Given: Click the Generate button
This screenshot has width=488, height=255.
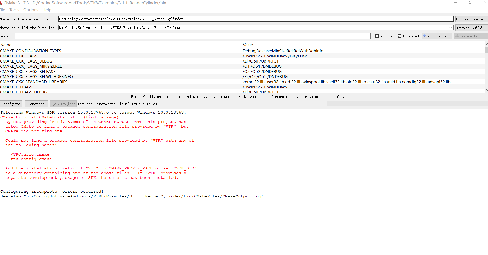Looking at the screenshot, I should [36, 104].
